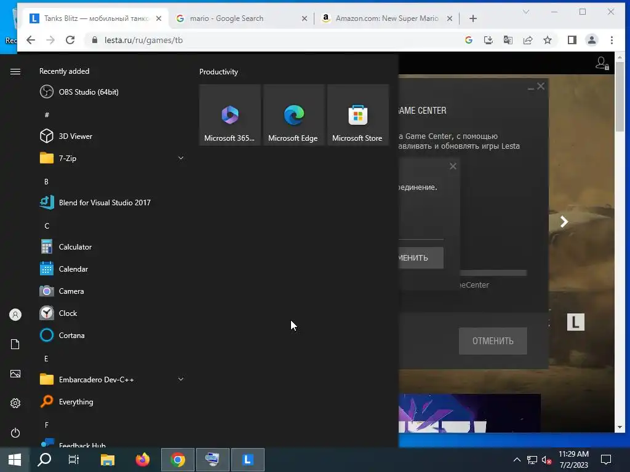
Task: Close the mario Google Search tab
Action: (304, 18)
